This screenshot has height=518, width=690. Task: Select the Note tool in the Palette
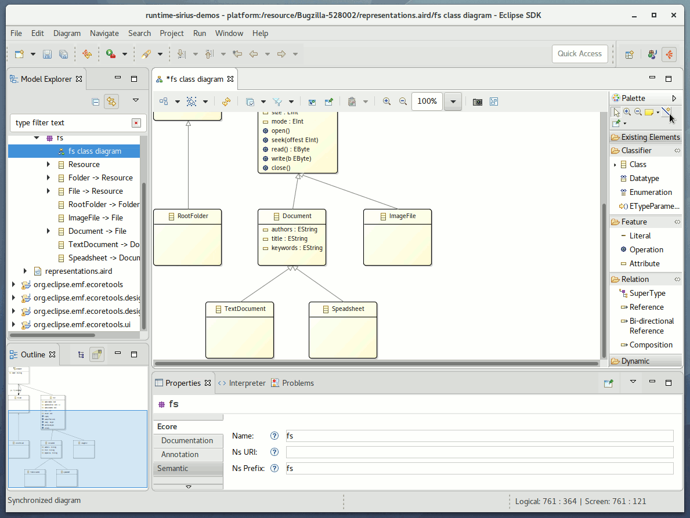[x=649, y=111]
